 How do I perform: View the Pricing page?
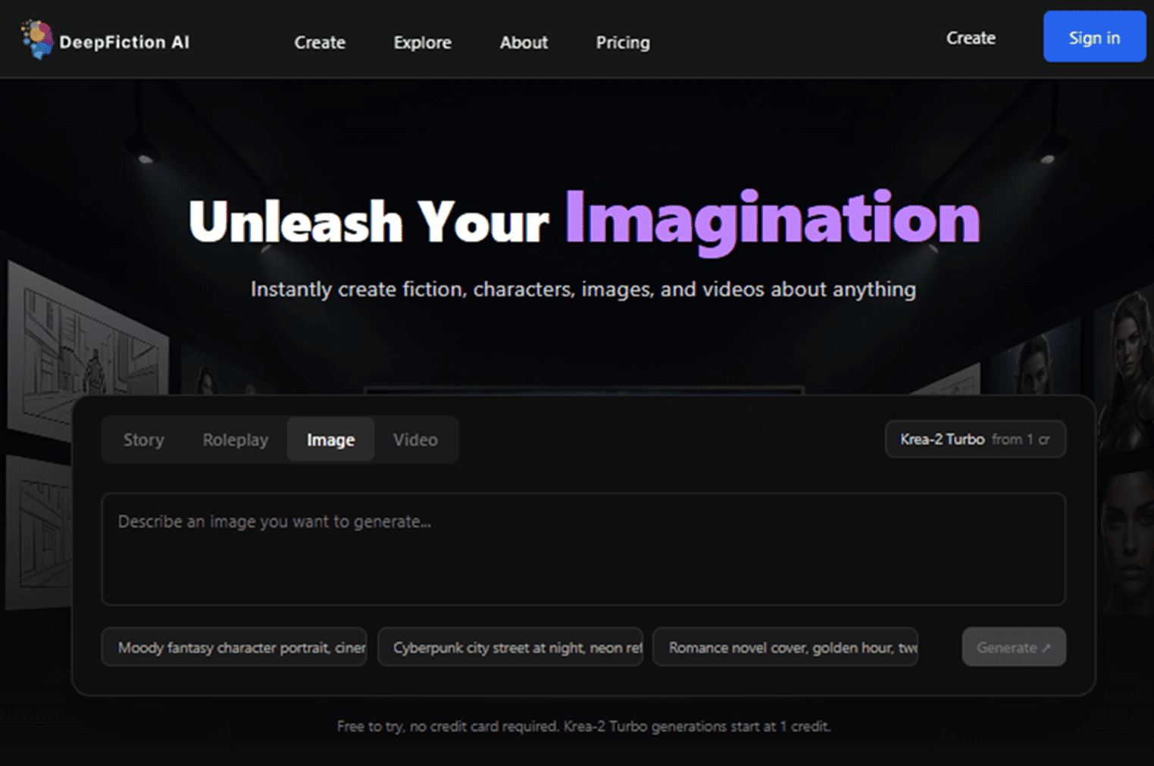tap(623, 42)
